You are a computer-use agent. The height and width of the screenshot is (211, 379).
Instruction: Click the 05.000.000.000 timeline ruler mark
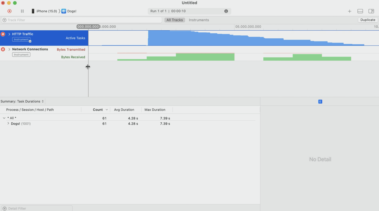pyautogui.click(x=248, y=27)
